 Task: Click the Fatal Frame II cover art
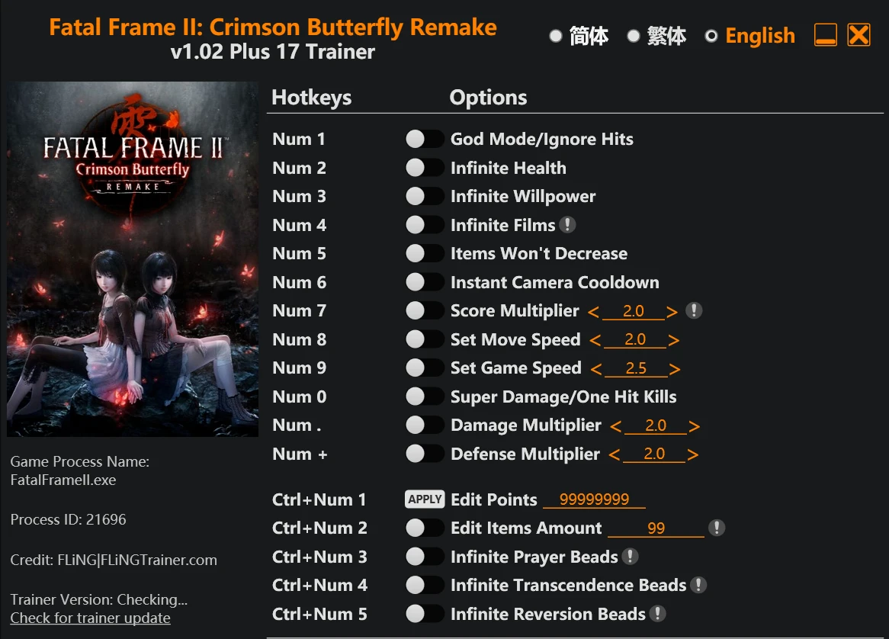tap(133, 259)
